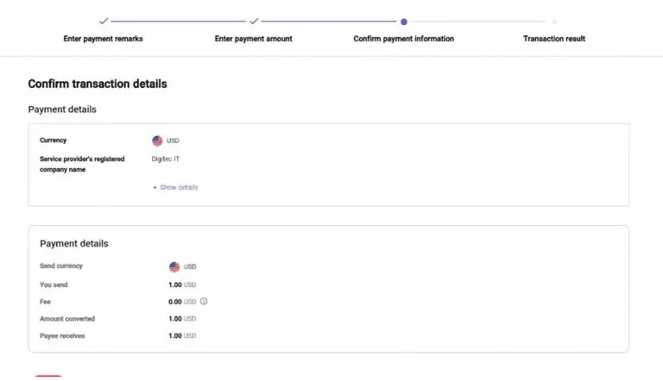Expand Show details under Digitec IT
The height and width of the screenshot is (381, 663).
pos(179,187)
